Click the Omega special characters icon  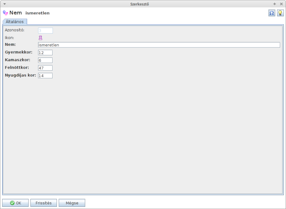coord(272,13)
